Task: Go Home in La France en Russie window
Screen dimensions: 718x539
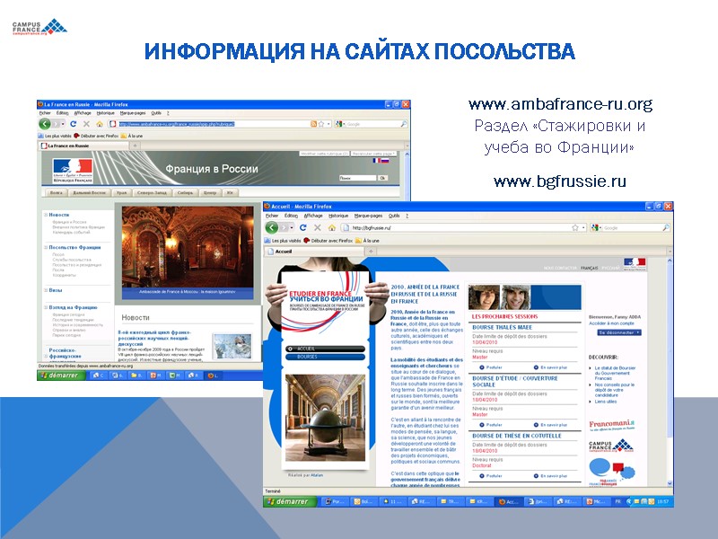Action: [x=100, y=124]
